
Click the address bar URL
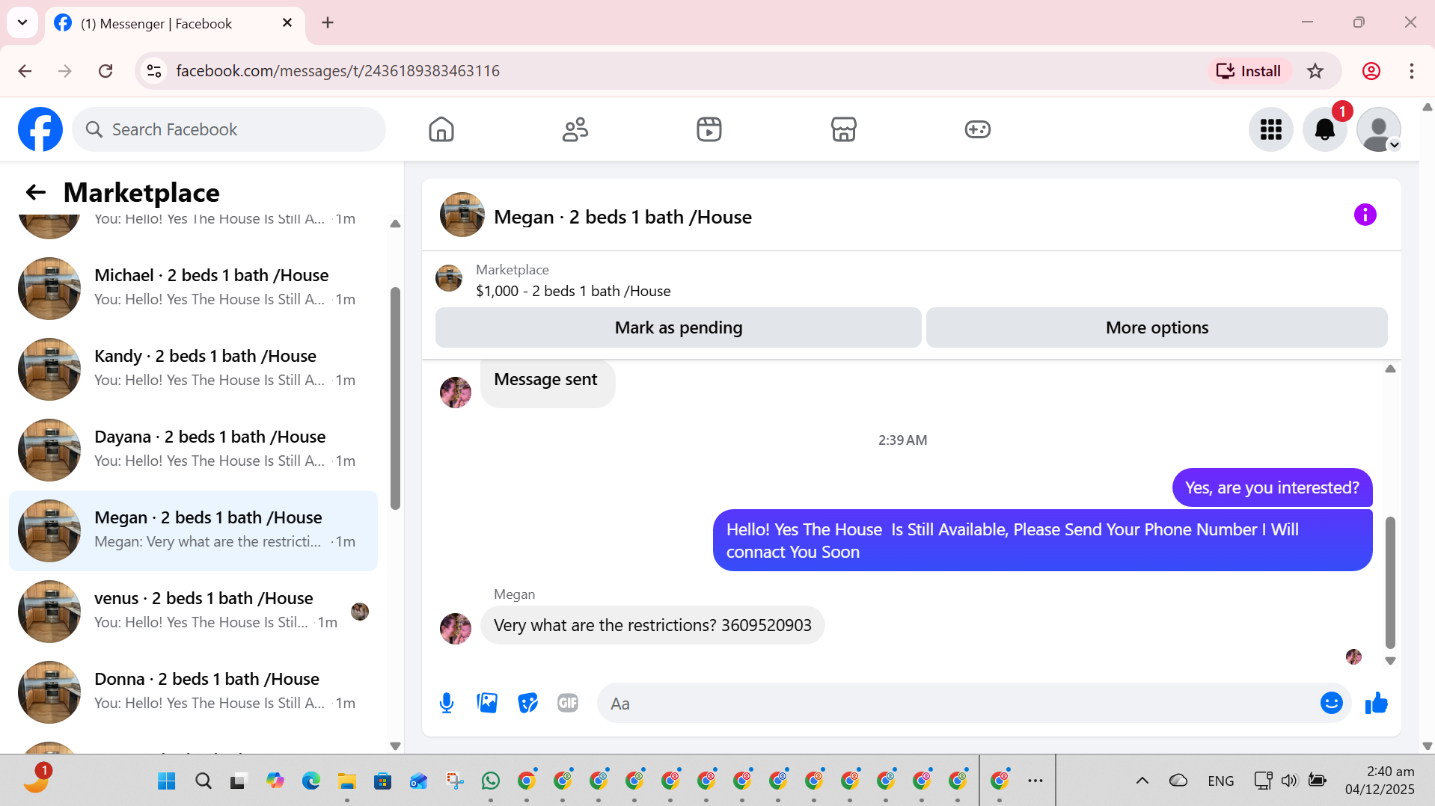click(338, 71)
